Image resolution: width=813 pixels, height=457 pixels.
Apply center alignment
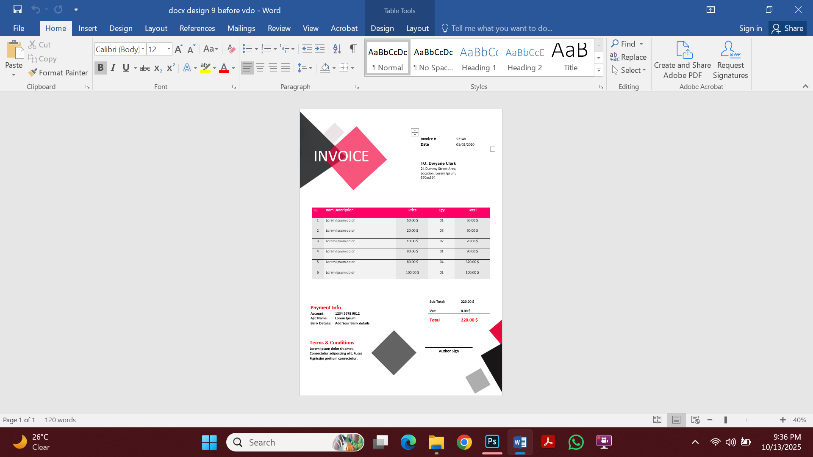point(260,67)
